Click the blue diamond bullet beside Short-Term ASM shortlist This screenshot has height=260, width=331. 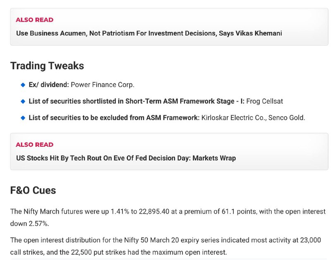(x=23, y=101)
